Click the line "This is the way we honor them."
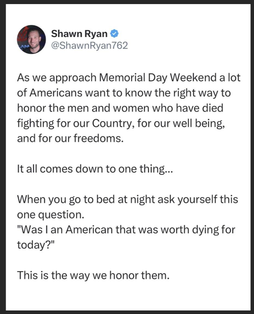Viewport: 254px width, 314px height. (93, 275)
